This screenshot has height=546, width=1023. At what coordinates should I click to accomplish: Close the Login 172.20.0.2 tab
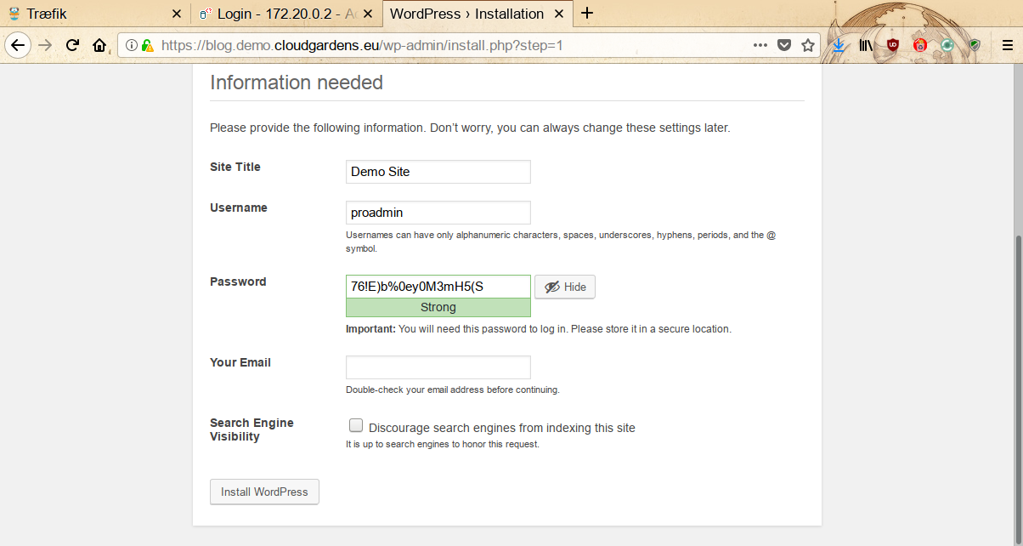click(368, 14)
